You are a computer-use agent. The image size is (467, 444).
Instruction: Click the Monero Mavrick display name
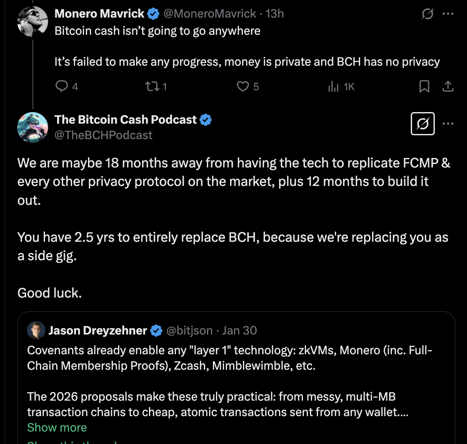pos(99,14)
